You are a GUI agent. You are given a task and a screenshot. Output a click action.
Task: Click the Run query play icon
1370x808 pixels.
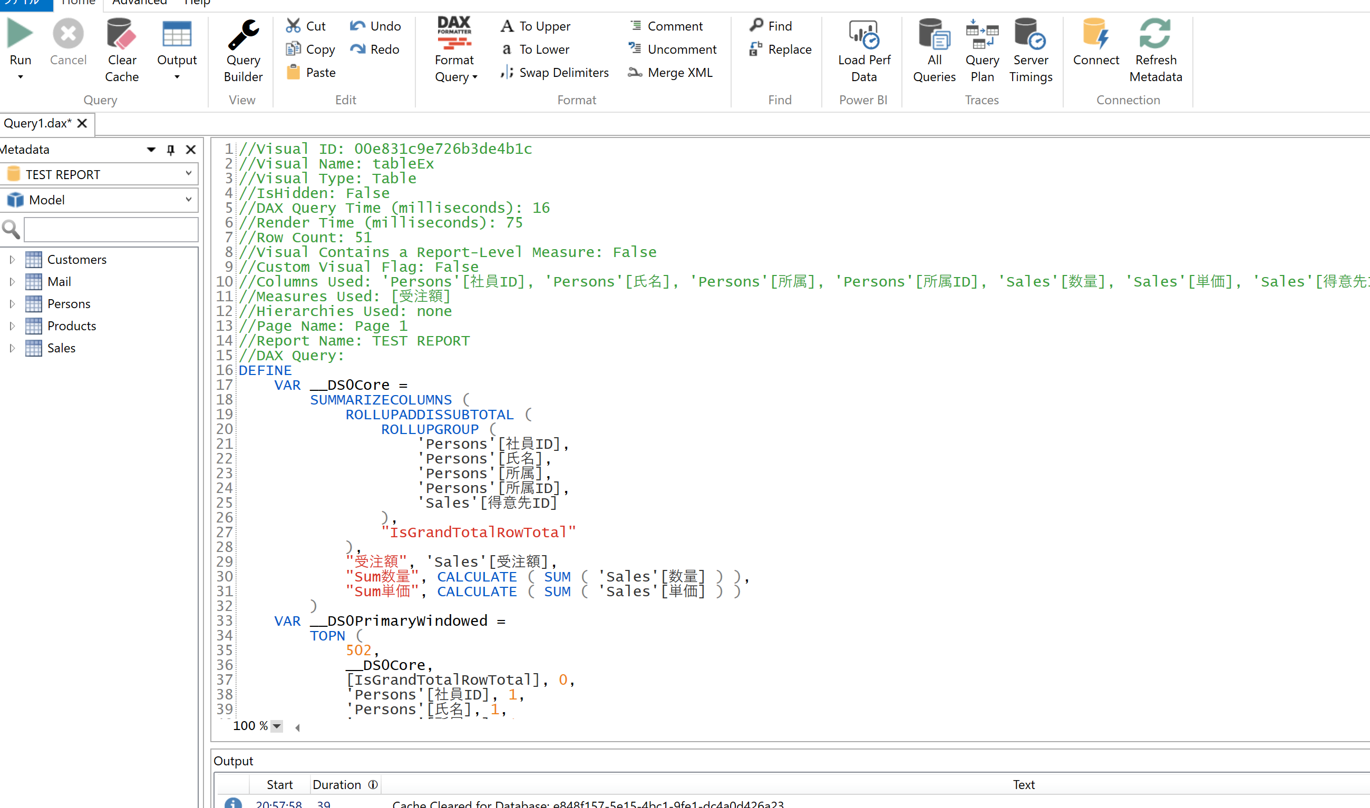pos(20,34)
